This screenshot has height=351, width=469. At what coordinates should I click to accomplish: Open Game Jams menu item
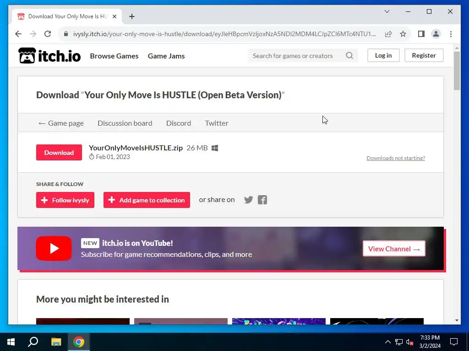(x=166, y=56)
